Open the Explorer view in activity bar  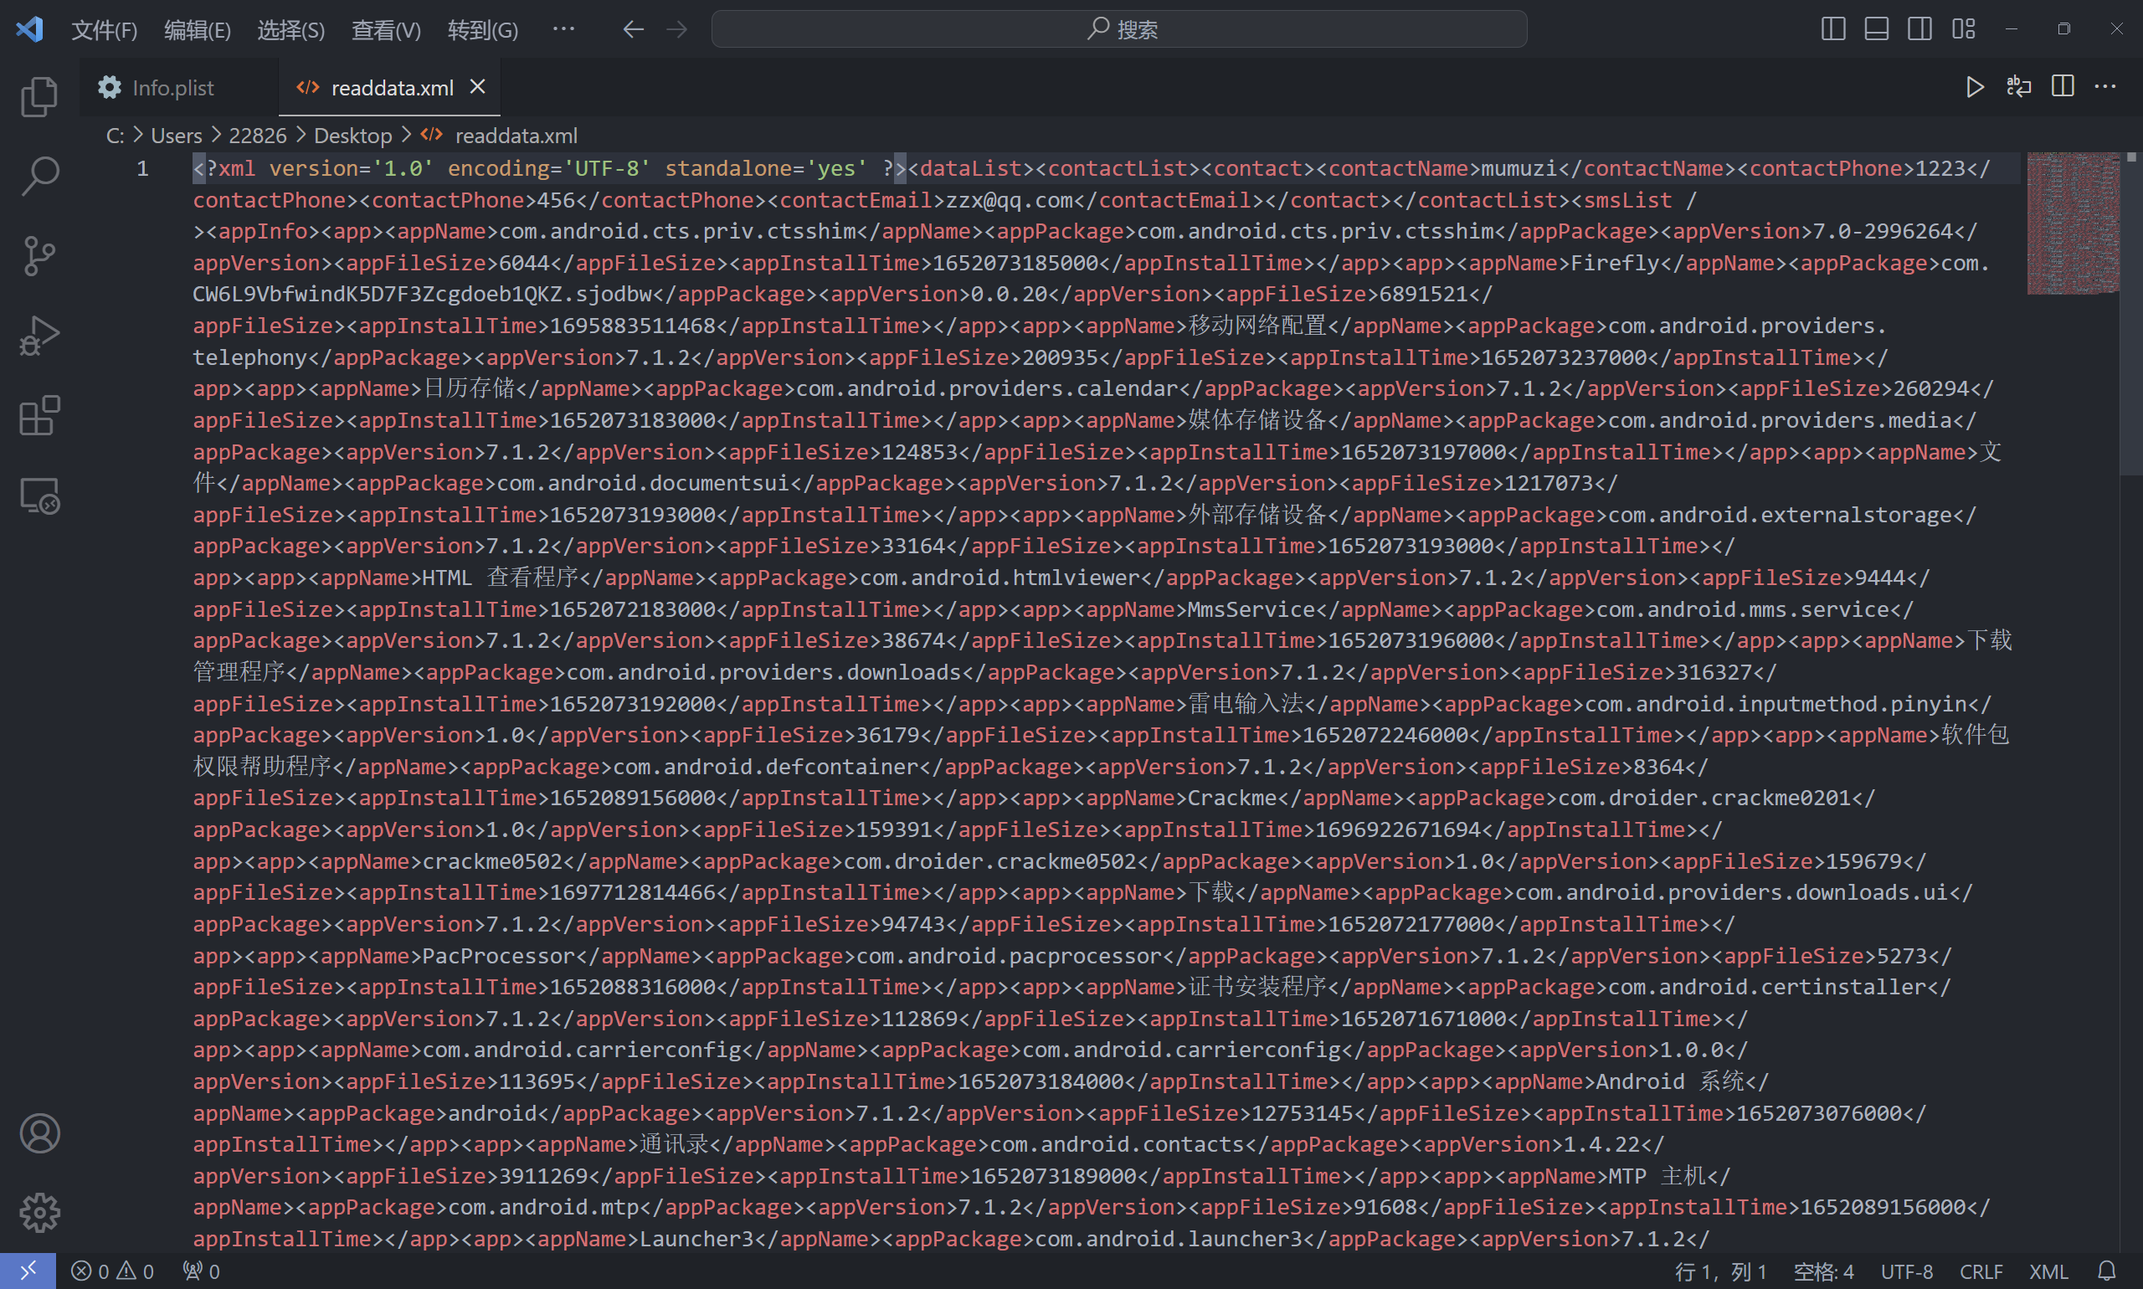click(x=39, y=95)
